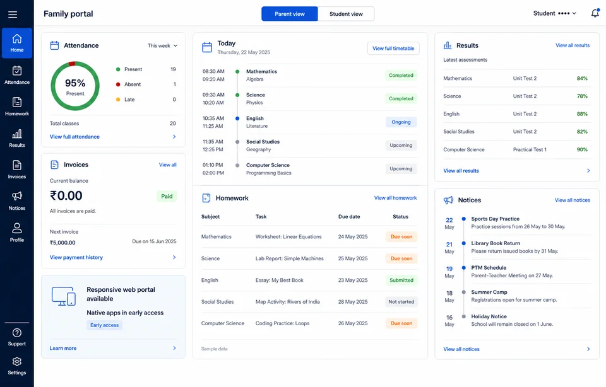Click View all homework link
Image resolution: width=606 pixels, height=387 pixels.
tap(395, 198)
